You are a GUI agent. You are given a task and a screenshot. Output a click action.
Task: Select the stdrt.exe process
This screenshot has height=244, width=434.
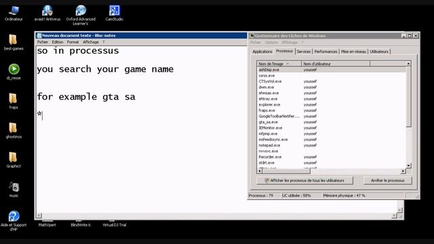pos(332,163)
